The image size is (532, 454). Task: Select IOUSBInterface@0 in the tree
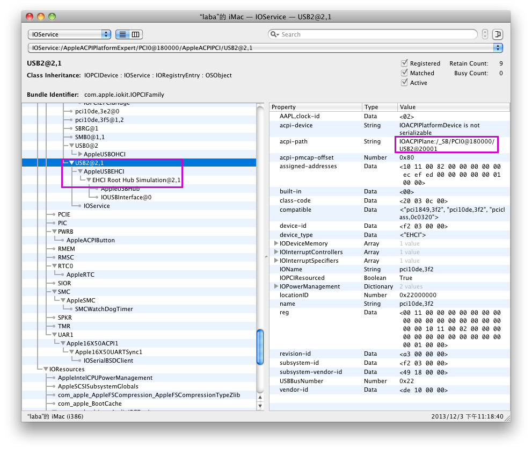click(126, 197)
